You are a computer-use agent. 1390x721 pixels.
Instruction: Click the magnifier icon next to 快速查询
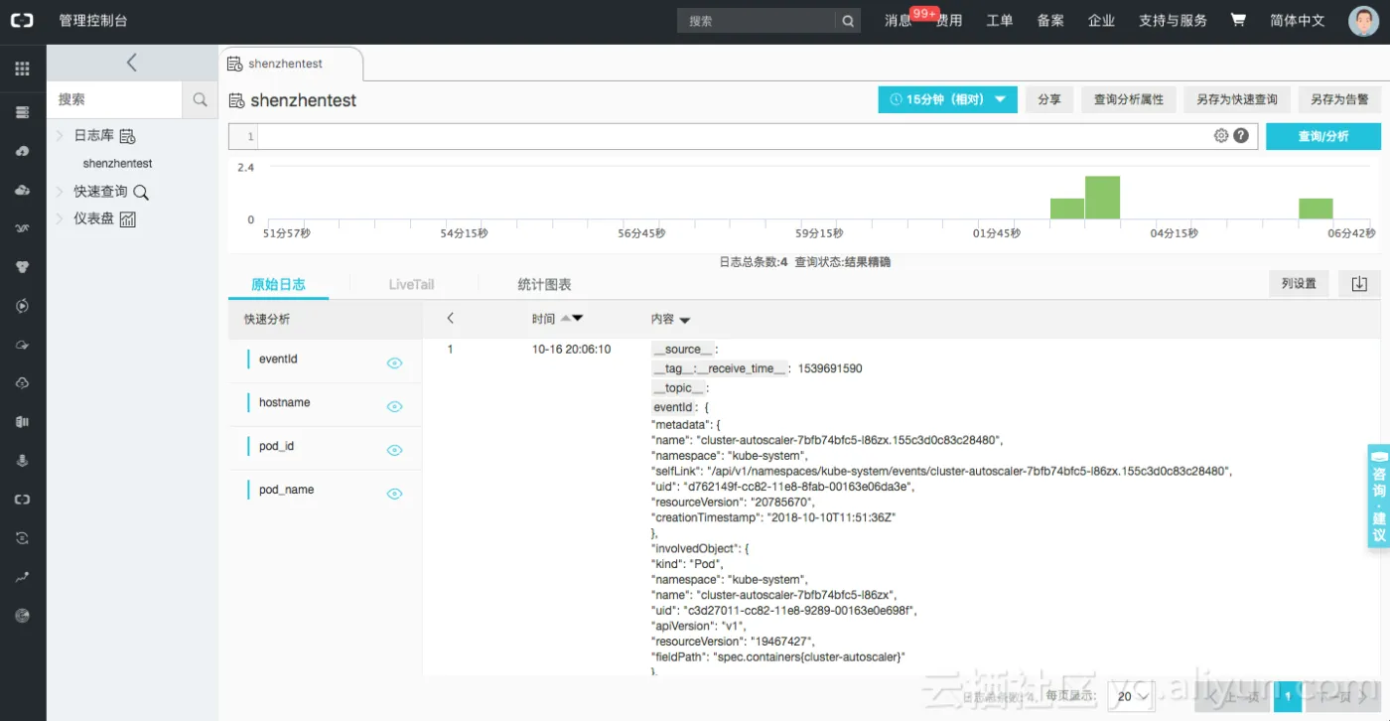pos(141,192)
